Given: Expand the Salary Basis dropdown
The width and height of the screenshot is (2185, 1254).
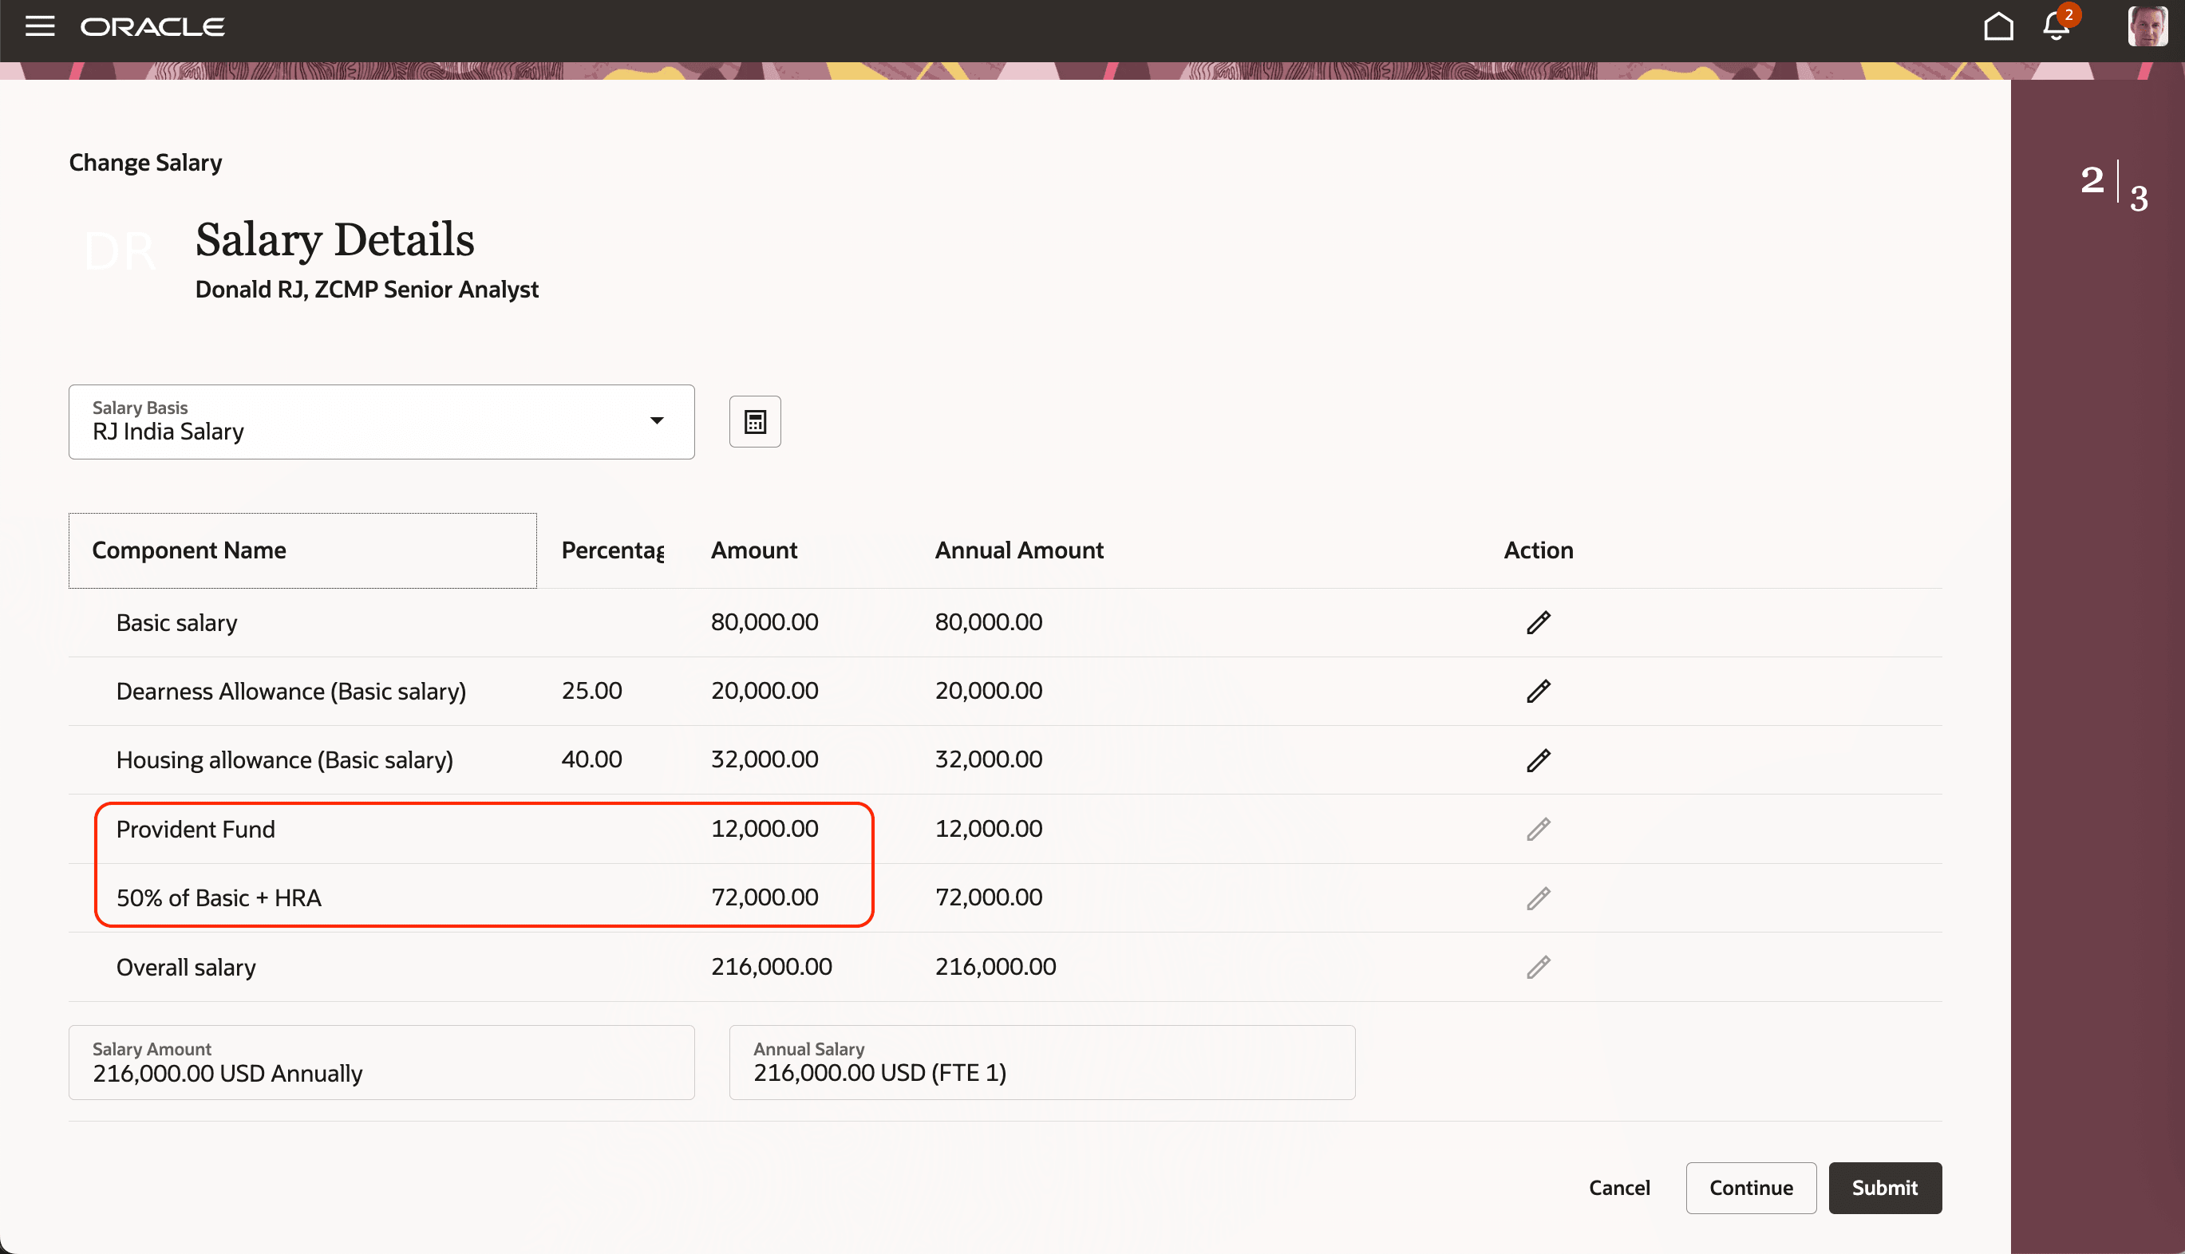Looking at the screenshot, I should (658, 421).
